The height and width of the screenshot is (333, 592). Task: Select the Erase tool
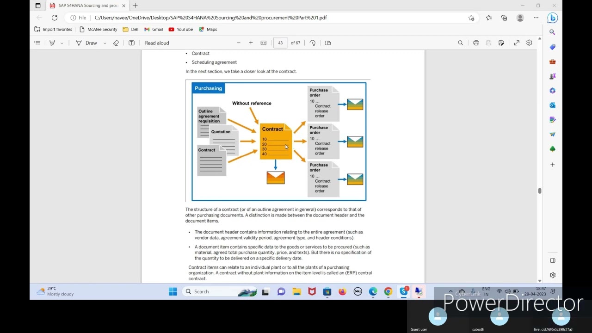116,43
